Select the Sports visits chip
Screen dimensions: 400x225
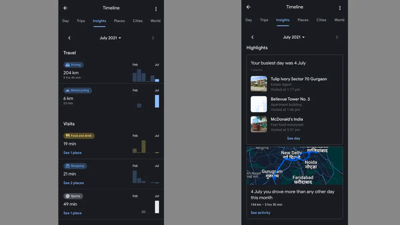(73, 196)
